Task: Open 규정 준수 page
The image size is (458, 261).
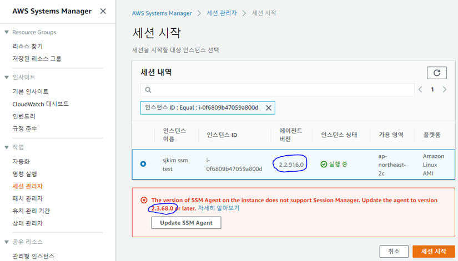Action: [x=24, y=129]
